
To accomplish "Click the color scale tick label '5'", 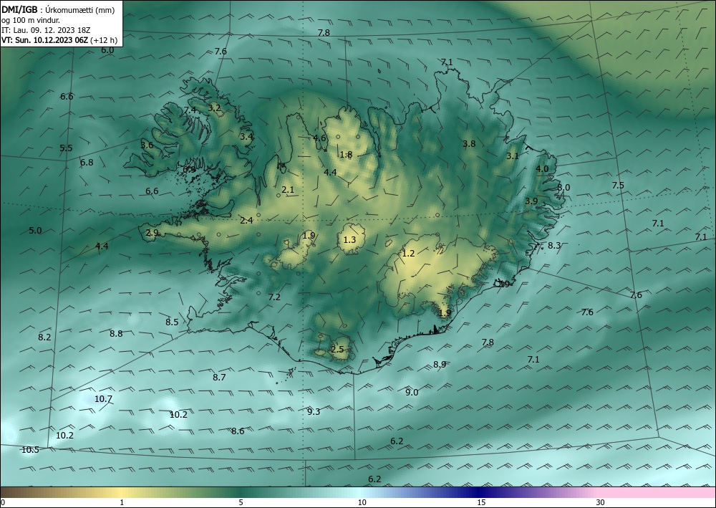I will pyautogui.click(x=241, y=502).
